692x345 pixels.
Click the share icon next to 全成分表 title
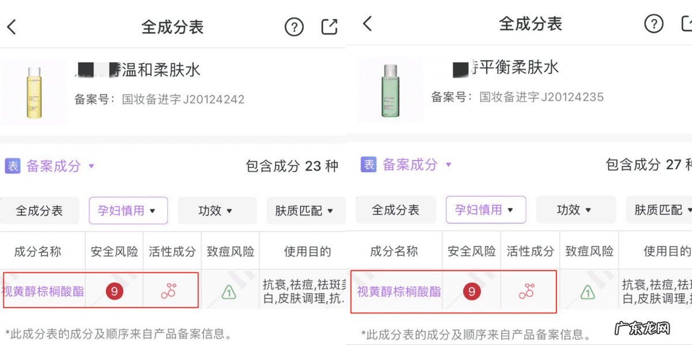(x=329, y=25)
